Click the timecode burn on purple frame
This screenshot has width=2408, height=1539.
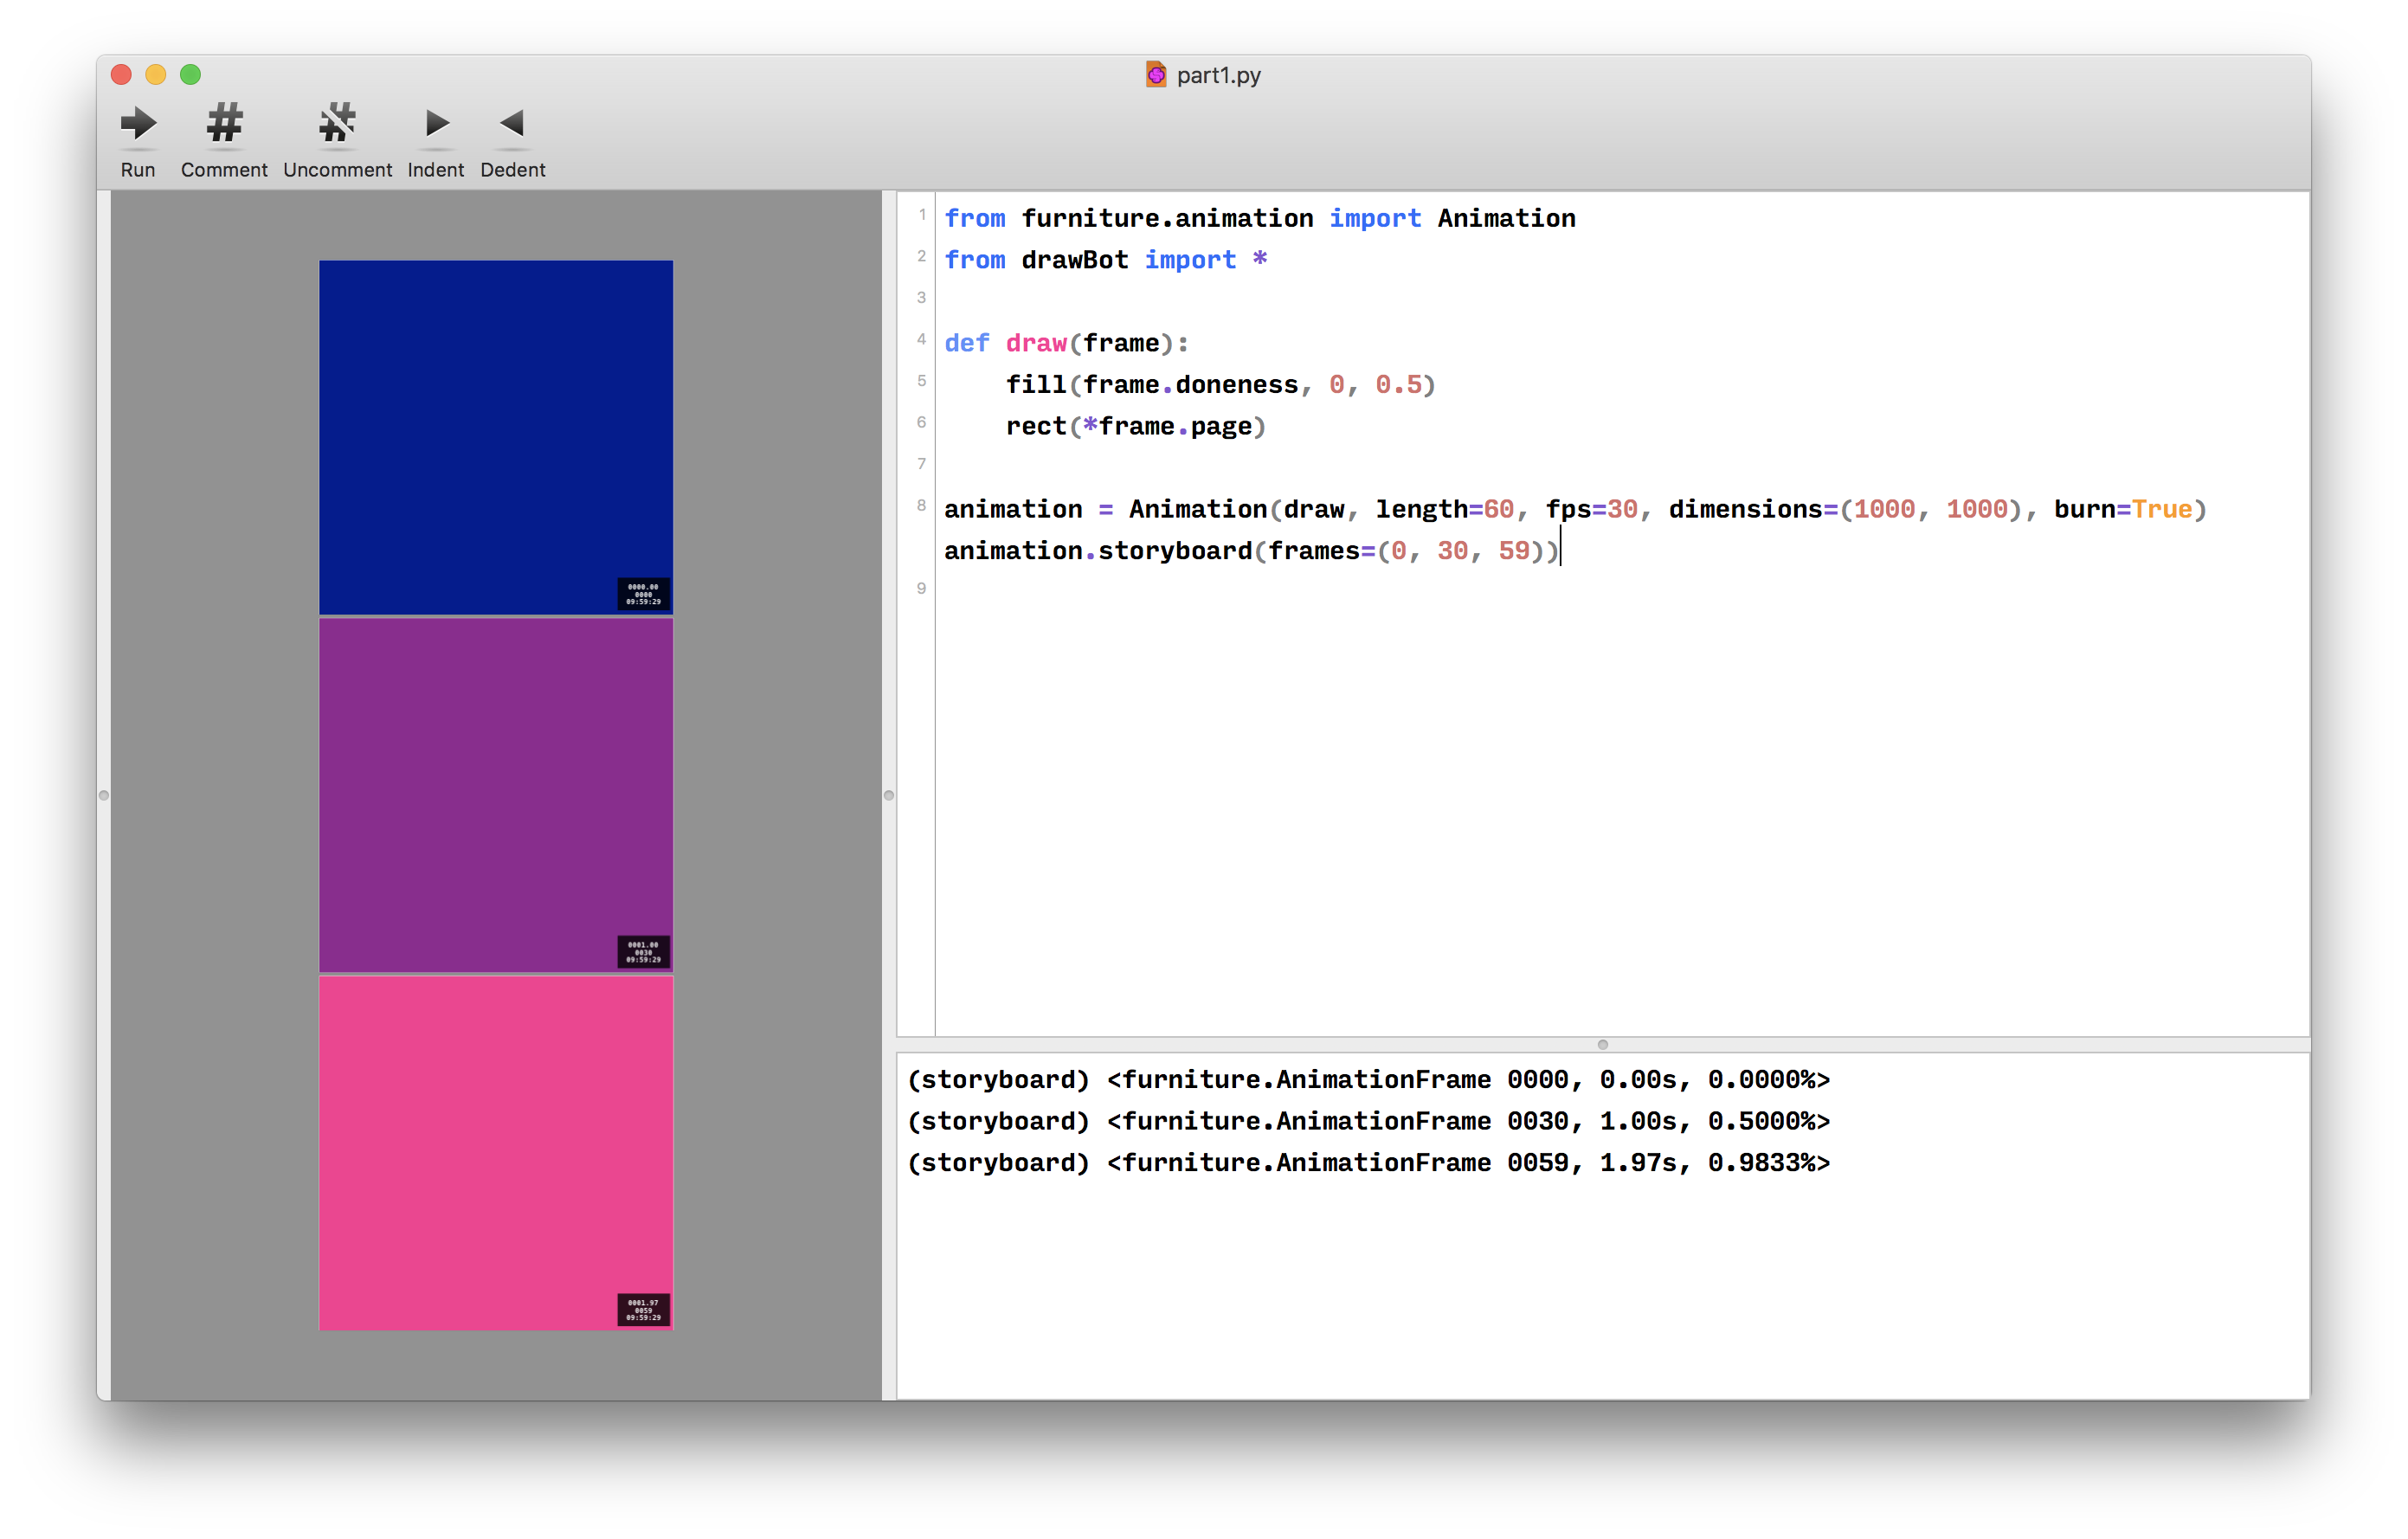pos(643,952)
